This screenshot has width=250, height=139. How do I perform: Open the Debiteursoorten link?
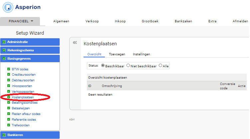point(23,80)
